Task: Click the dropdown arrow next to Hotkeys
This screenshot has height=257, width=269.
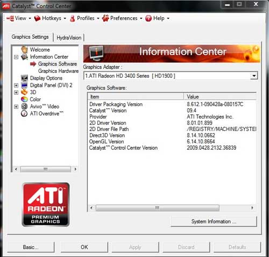Action: pyautogui.click(x=65, y=18)
